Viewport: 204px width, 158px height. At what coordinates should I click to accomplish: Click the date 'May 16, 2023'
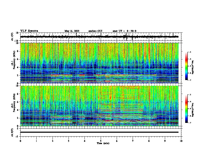72,31
